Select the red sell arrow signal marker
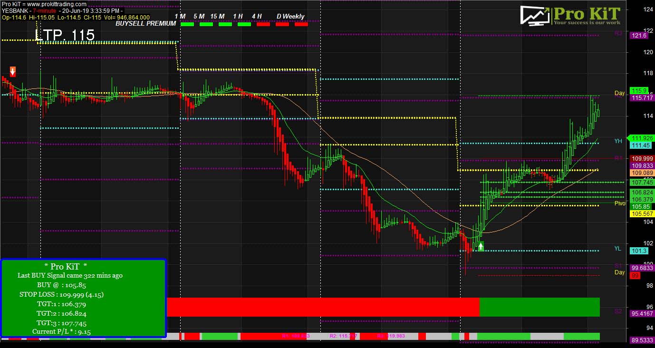655x348 pixels. (x=12, y=72)
